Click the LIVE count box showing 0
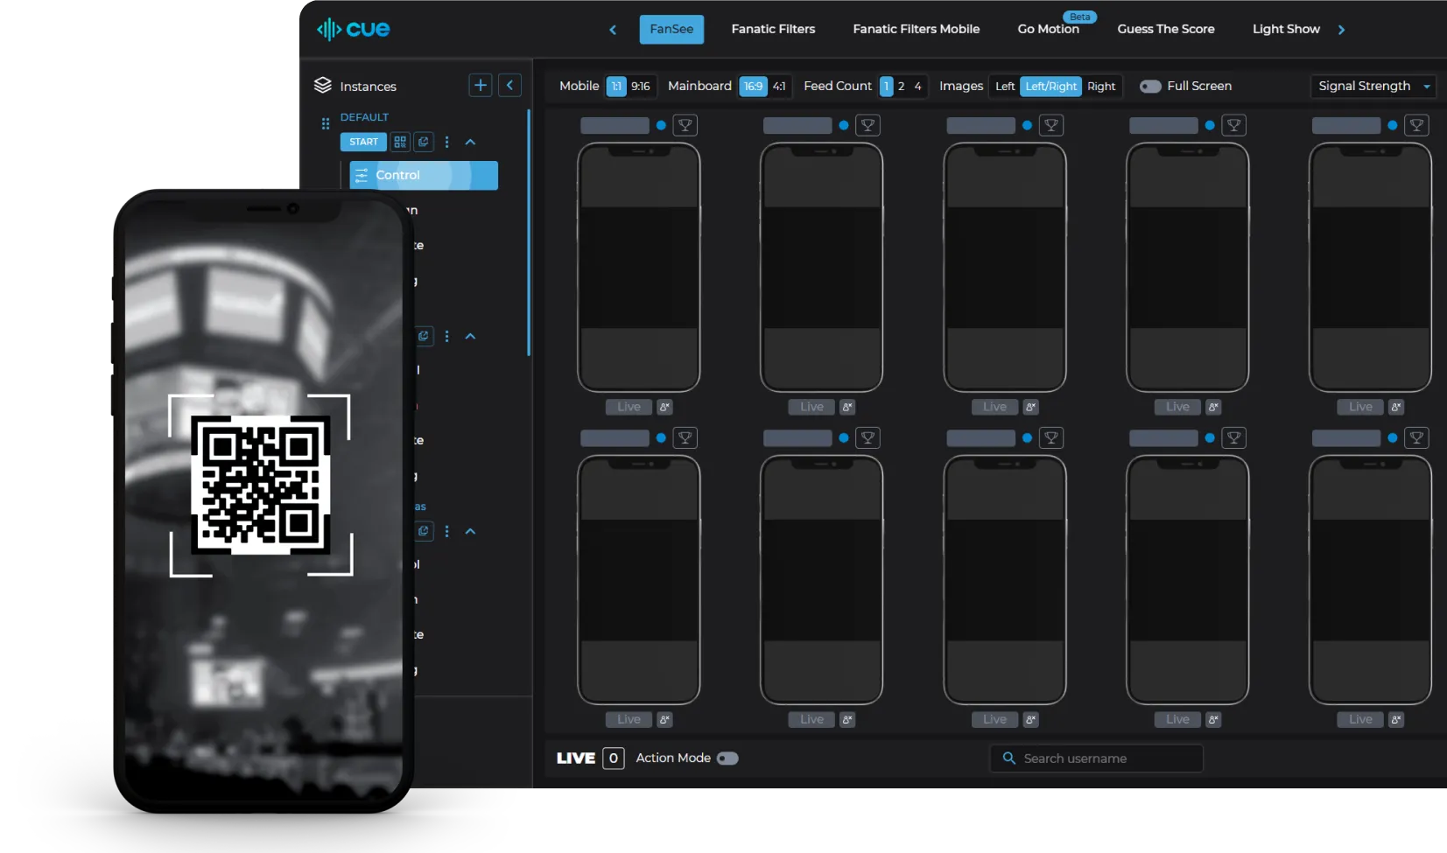 (x=614, y=759)
